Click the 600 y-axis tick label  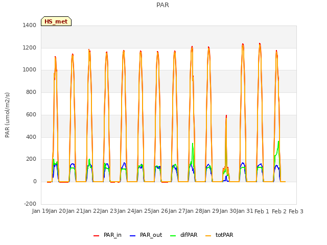tap(31, 114)
